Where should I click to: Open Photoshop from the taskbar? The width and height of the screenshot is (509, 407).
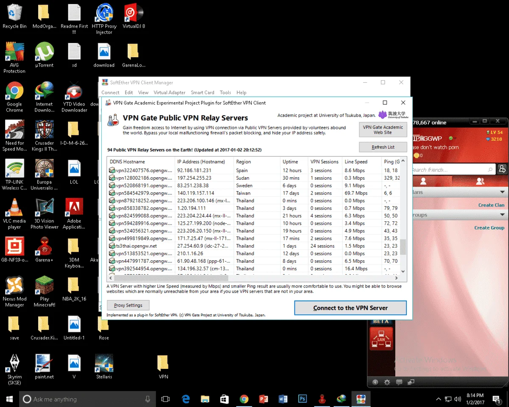pyautogui.click(x=302, y=399)
